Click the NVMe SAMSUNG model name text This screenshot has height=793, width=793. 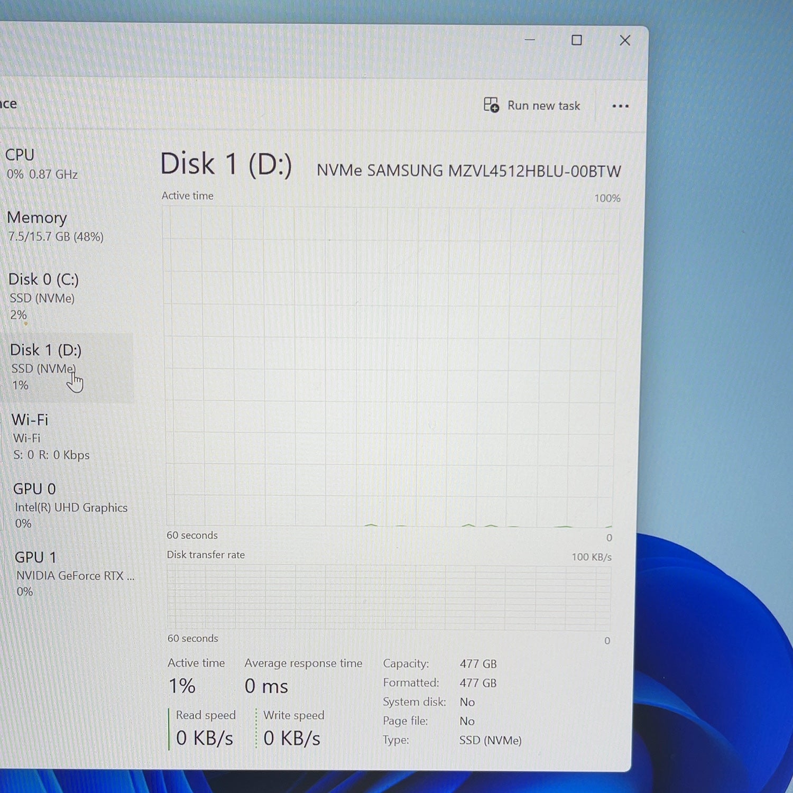point(468,171)
